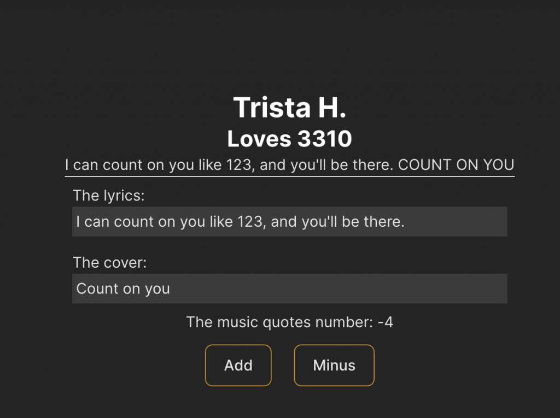Select the "The lyrics:" label

[109, 196]
